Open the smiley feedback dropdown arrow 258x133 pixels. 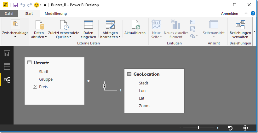tap(40, 5)
